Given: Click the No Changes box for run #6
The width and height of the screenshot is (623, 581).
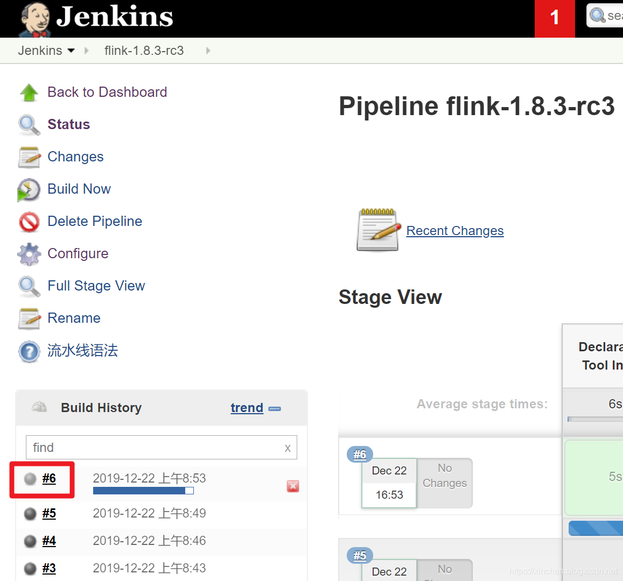Looking at the screenshot, I should point(445,483).
